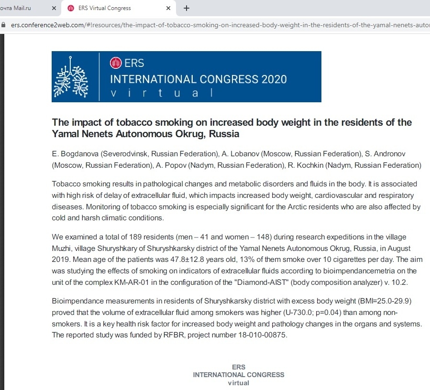Close the Mail.ru tab
430x390 pixels.
[x=54, y=8]
